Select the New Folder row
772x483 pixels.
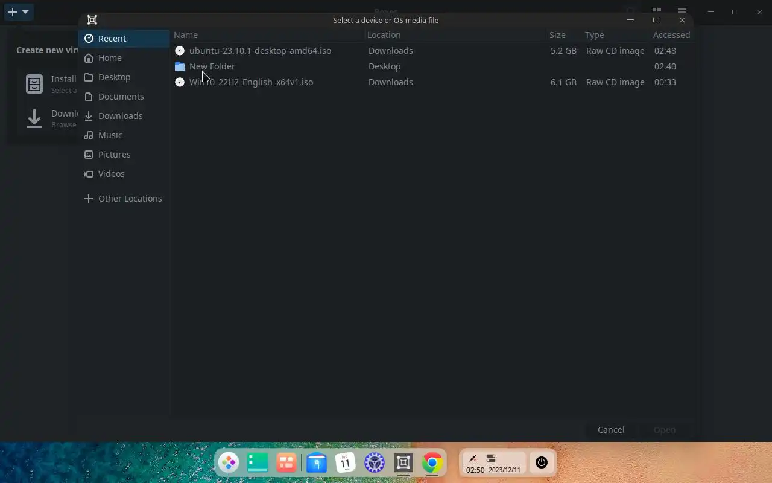coord(432,66)
